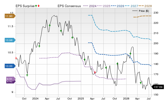Click the Oct label preceding 2025 on the time axis
Image resolution: width=167 pixels, height=100 pixels.
tap(70, 98)
